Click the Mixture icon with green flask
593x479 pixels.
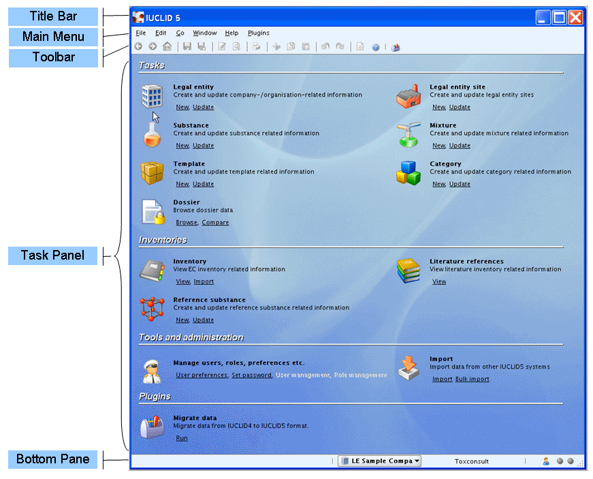click(408, 135)
